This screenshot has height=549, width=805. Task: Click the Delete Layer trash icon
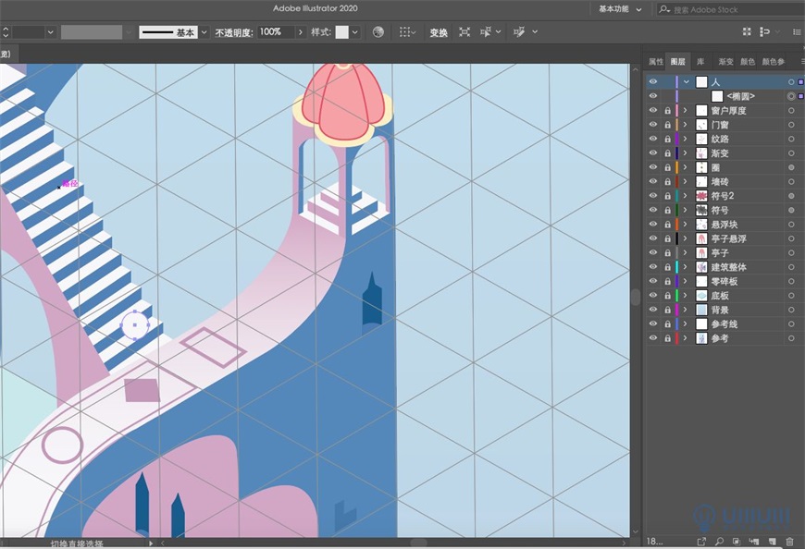pos(790,541)
